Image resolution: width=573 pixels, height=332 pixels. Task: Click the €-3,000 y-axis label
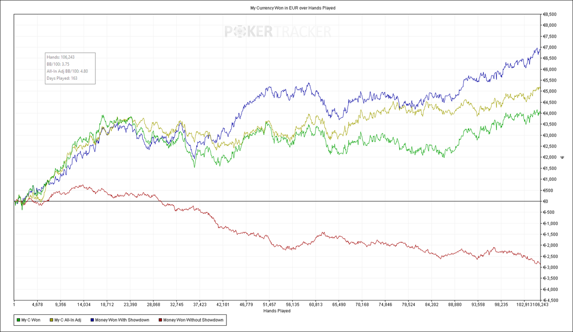click(550, 267)
